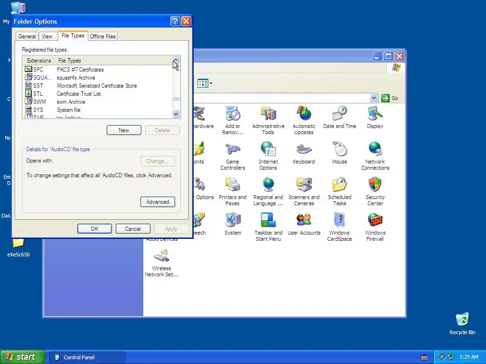Open Wireless Network Setup Wizard icon
486x364 pixels.
tap(161, 263)
